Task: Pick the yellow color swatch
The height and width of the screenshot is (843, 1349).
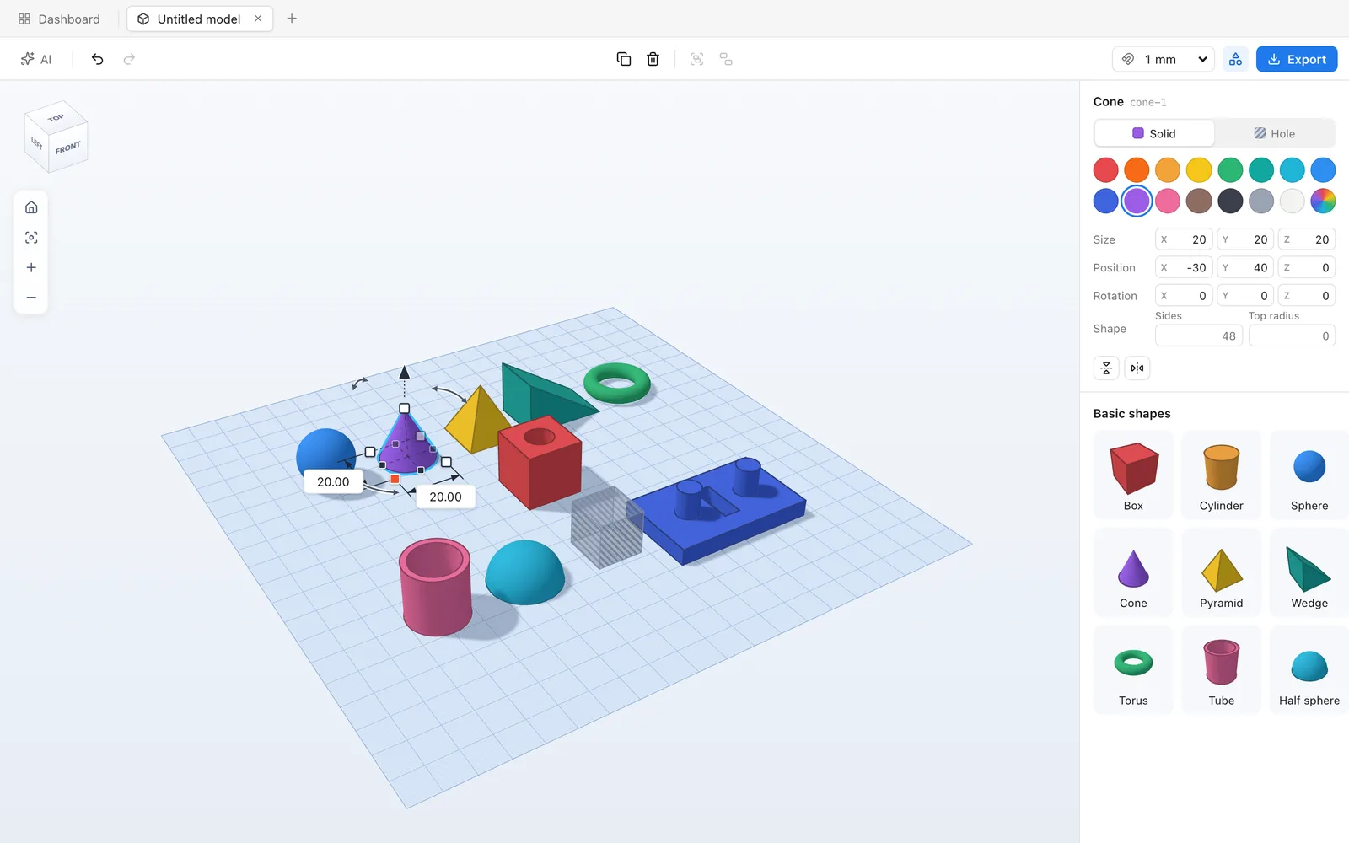Action: [1199, 170]
